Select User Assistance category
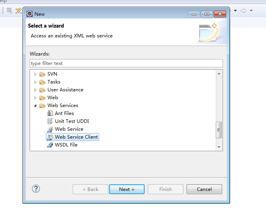 coord(65,90)
